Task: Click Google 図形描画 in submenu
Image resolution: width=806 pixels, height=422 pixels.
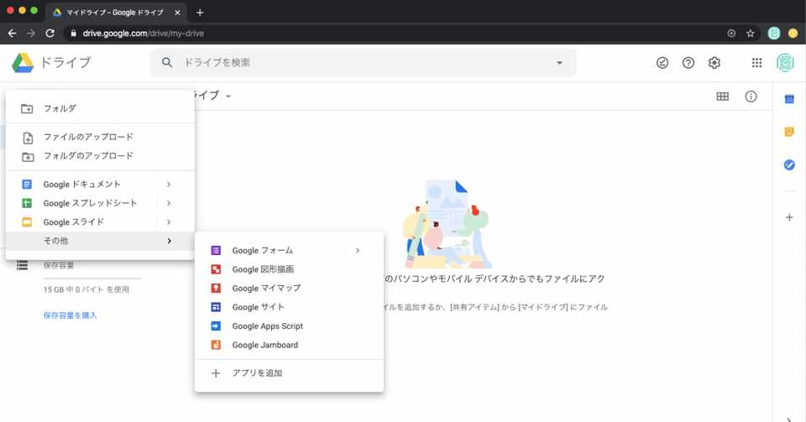Action: tap(289, 269)
